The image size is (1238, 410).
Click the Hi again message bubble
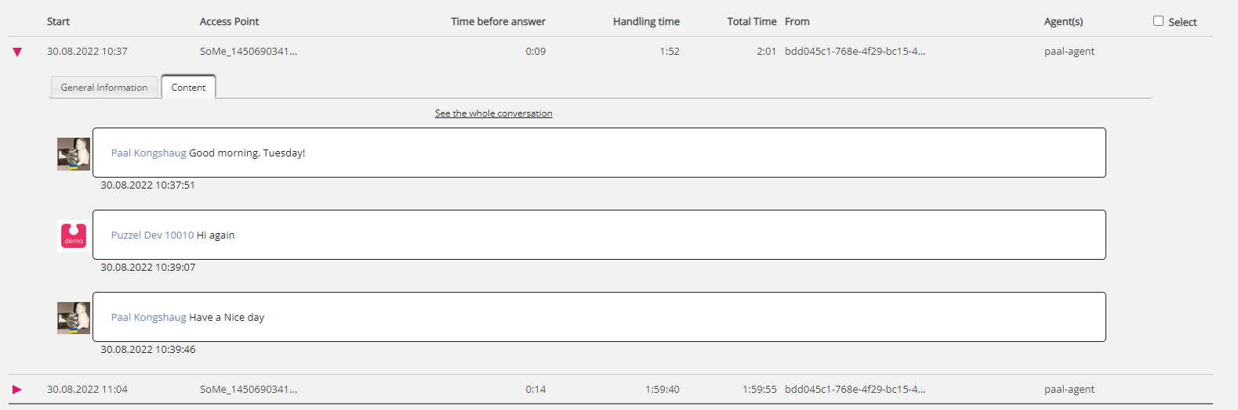[599, 235]
